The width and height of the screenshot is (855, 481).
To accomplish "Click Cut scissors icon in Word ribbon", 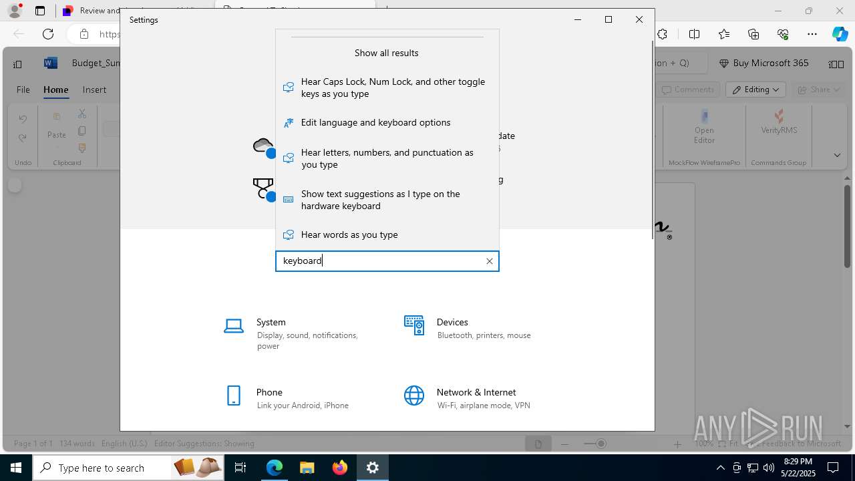I will [82, 114].
